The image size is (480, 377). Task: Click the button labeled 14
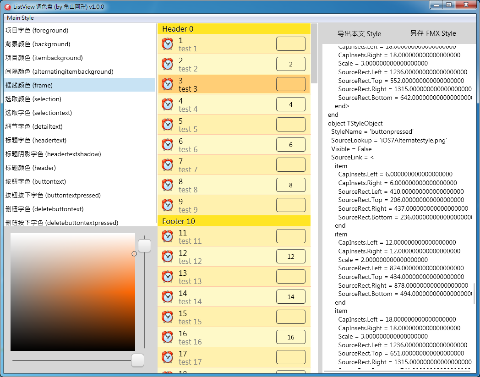point(290,297)
